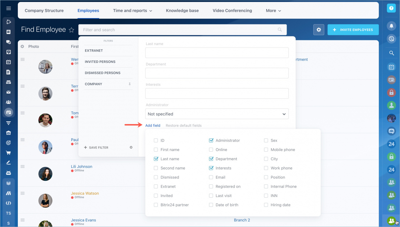This screenshot has width=400, height=227.
Task: Open Lili Johnson's profile link
Action: (x=82, y=167)
